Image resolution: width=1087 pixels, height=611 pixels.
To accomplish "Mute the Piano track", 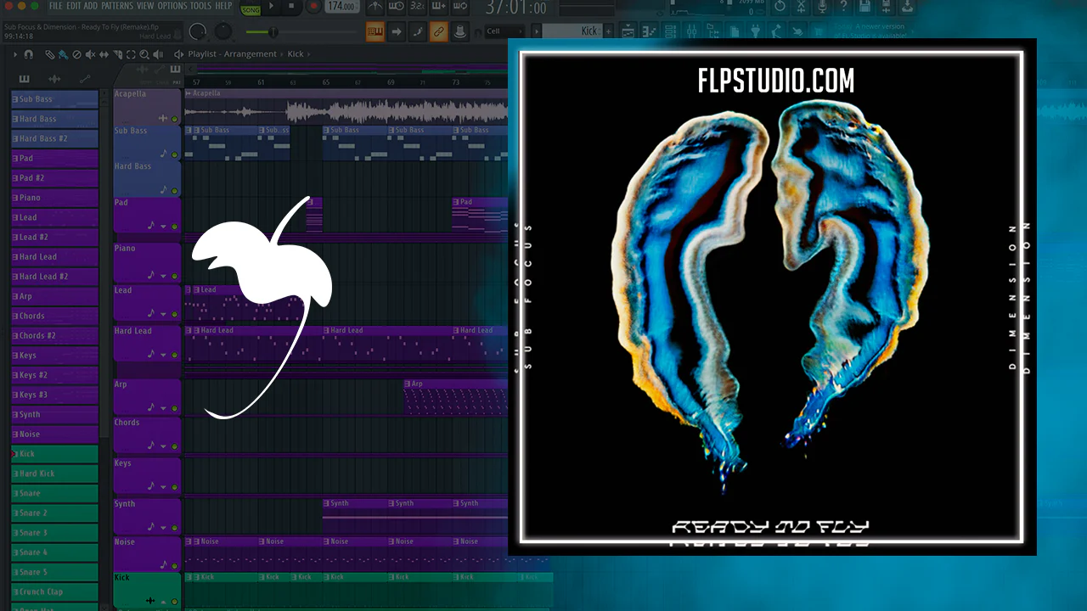I will click(175, 276).
